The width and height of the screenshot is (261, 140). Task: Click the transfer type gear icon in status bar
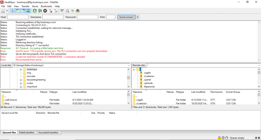click(x=223, y=138)
